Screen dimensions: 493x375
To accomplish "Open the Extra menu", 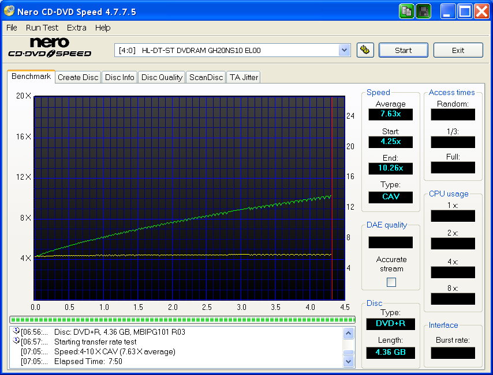I will (x=76, y=28).
